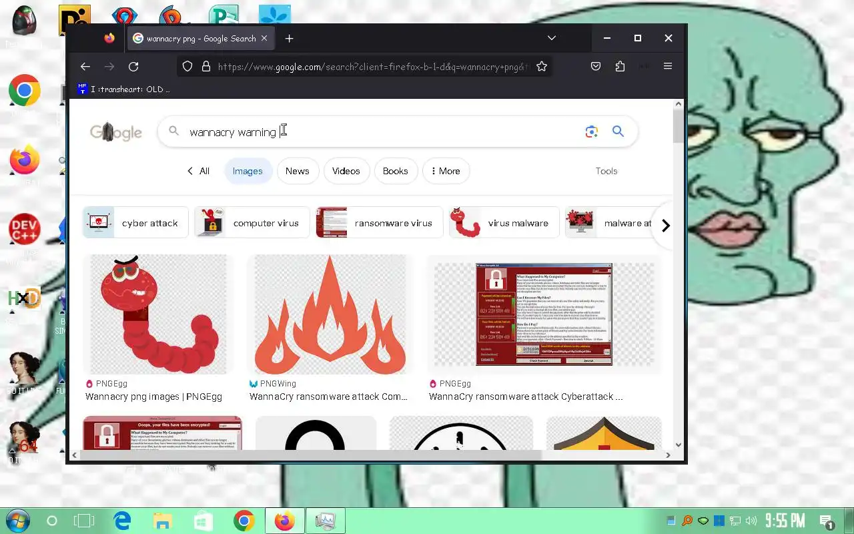Click the tracking protection shield icon
854x534 pixels.
pos(187,67)
